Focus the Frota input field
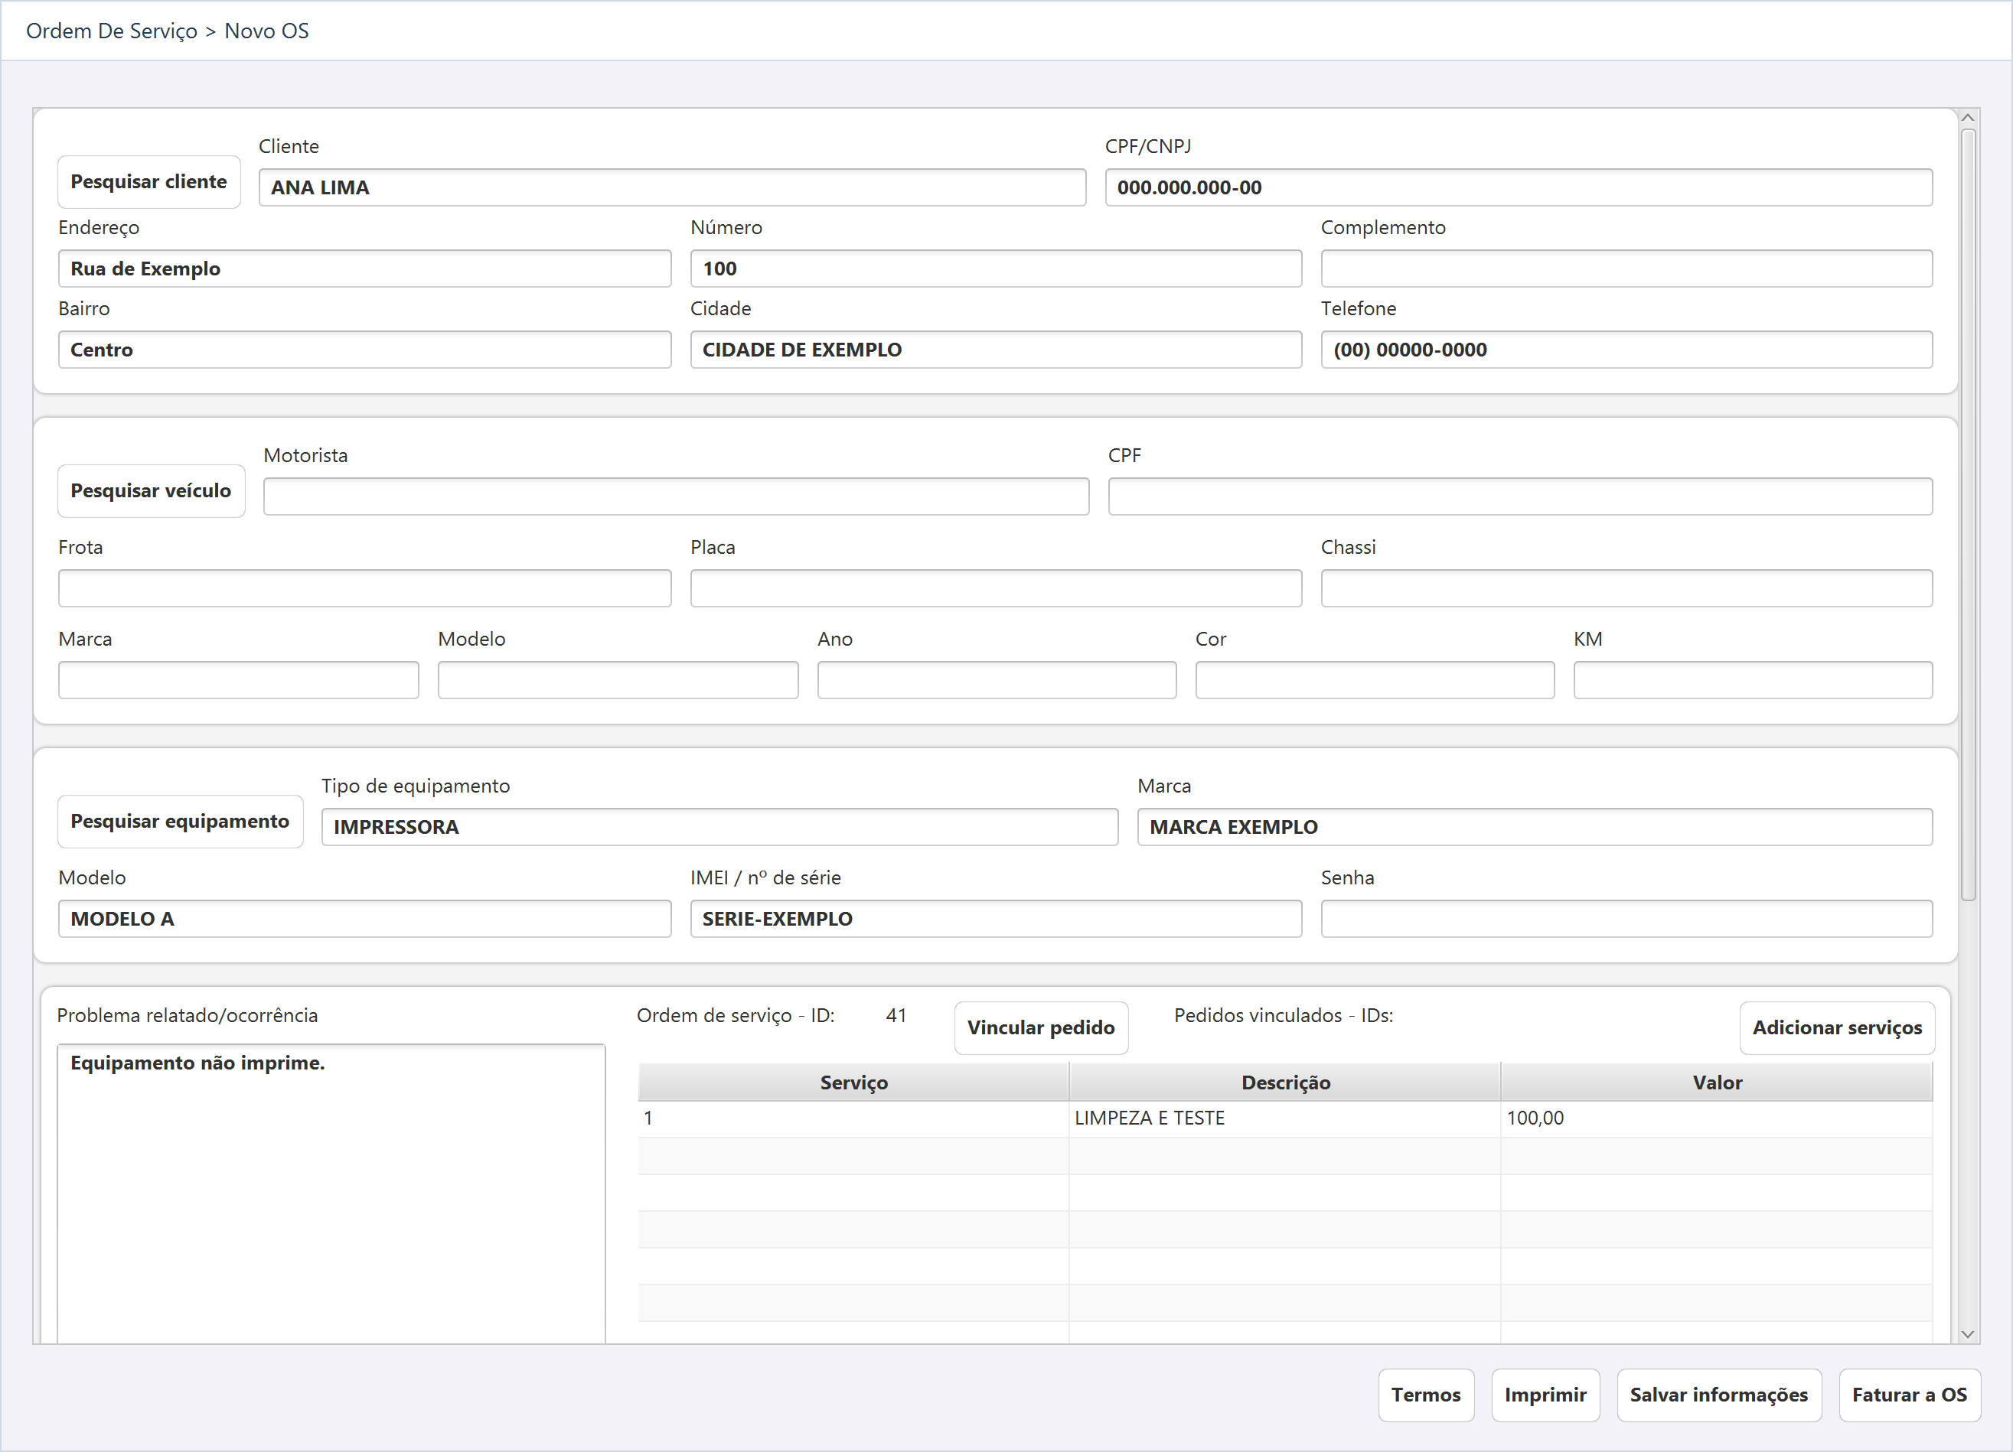 365,588
